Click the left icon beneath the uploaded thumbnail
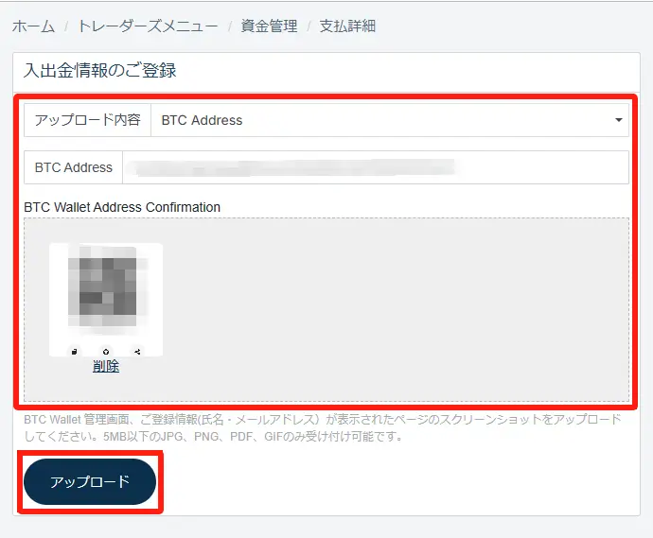 click(x=75, y=352)
